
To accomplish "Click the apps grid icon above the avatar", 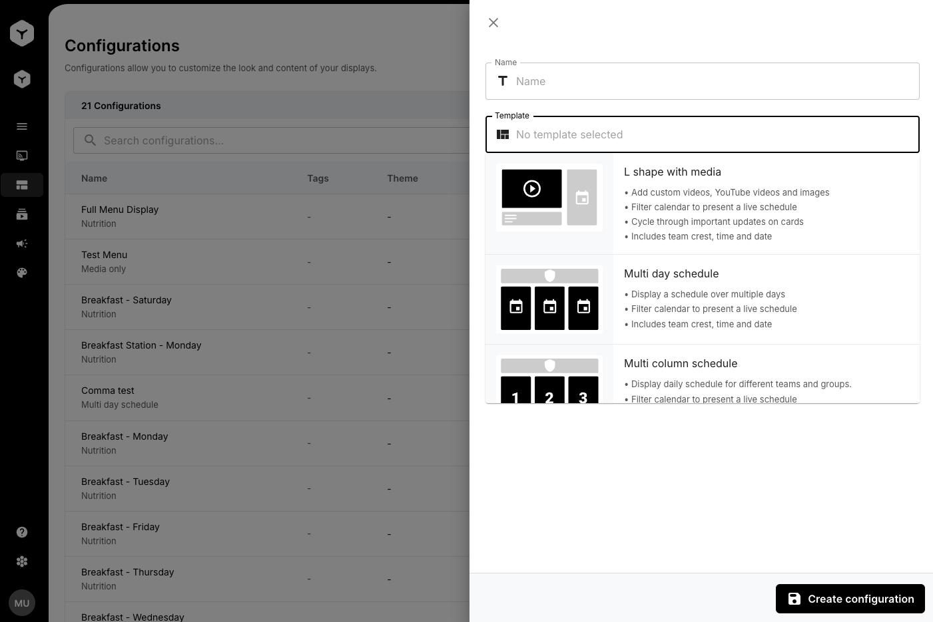I will click(22, 561).
